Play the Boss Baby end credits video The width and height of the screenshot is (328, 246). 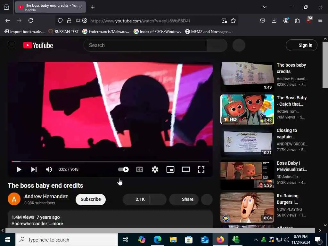tap(19, 169)
